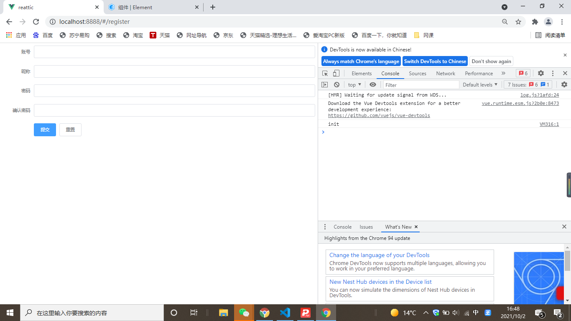Click Don't show again

click(491, 61)
